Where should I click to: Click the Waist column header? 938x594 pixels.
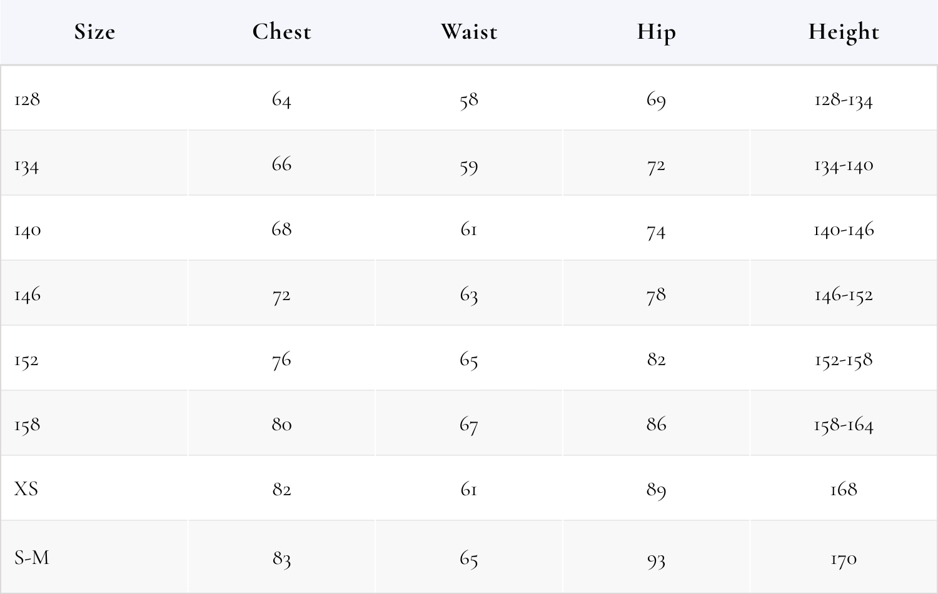469,32
